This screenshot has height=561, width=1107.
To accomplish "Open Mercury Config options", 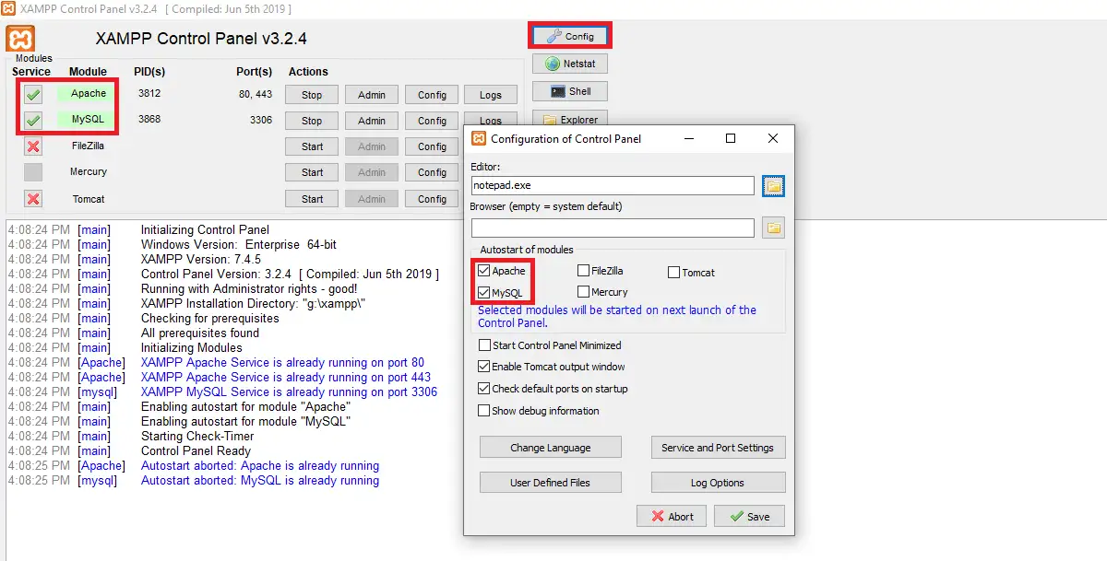I will (432, 172).
